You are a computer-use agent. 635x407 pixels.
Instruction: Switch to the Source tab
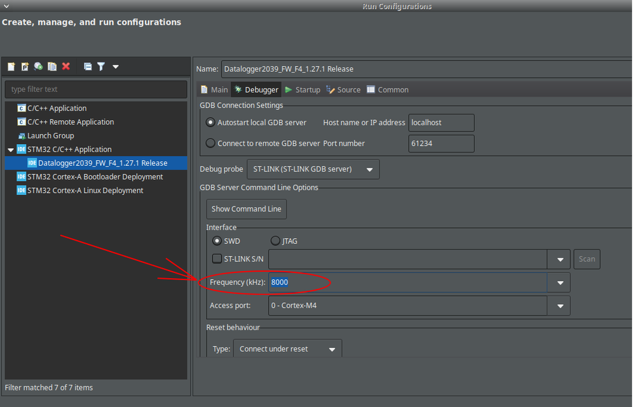pos(343,90)
